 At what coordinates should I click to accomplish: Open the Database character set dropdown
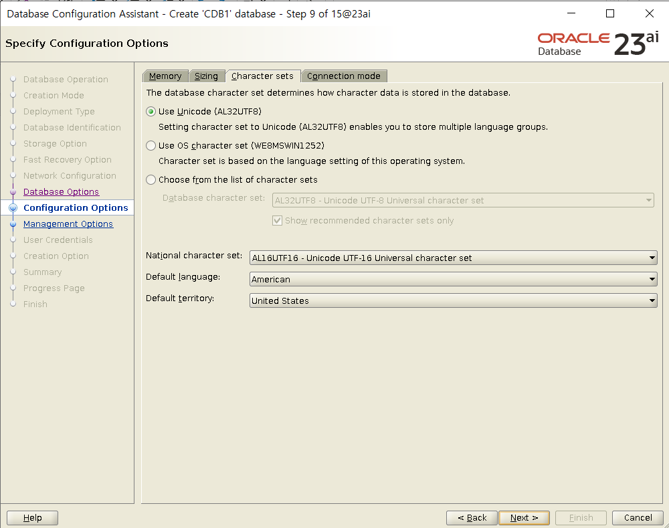463,200
